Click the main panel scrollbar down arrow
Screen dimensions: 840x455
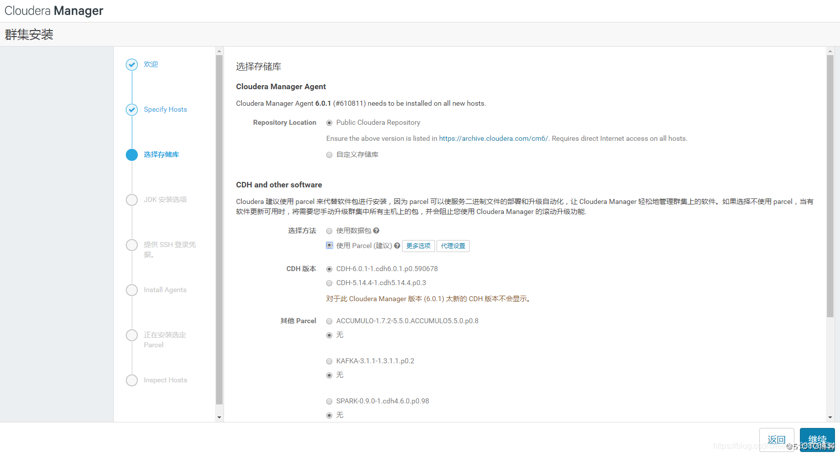tap(830, 417)
